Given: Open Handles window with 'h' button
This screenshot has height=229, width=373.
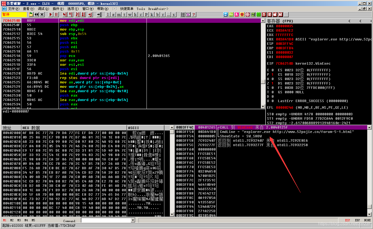Looking at the screenshot, I should 135,15.
